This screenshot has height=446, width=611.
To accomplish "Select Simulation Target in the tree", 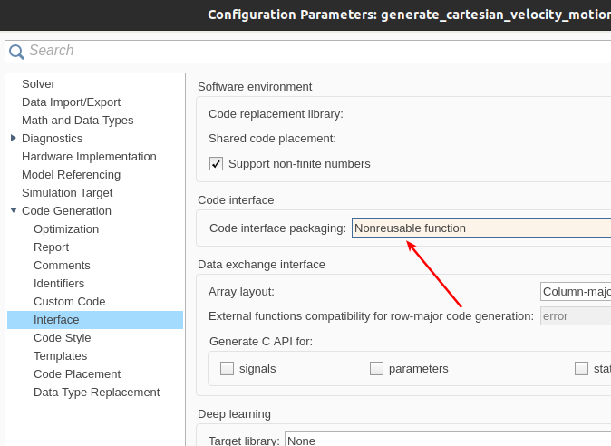I will pyautogui.click(x=67, y=192).
